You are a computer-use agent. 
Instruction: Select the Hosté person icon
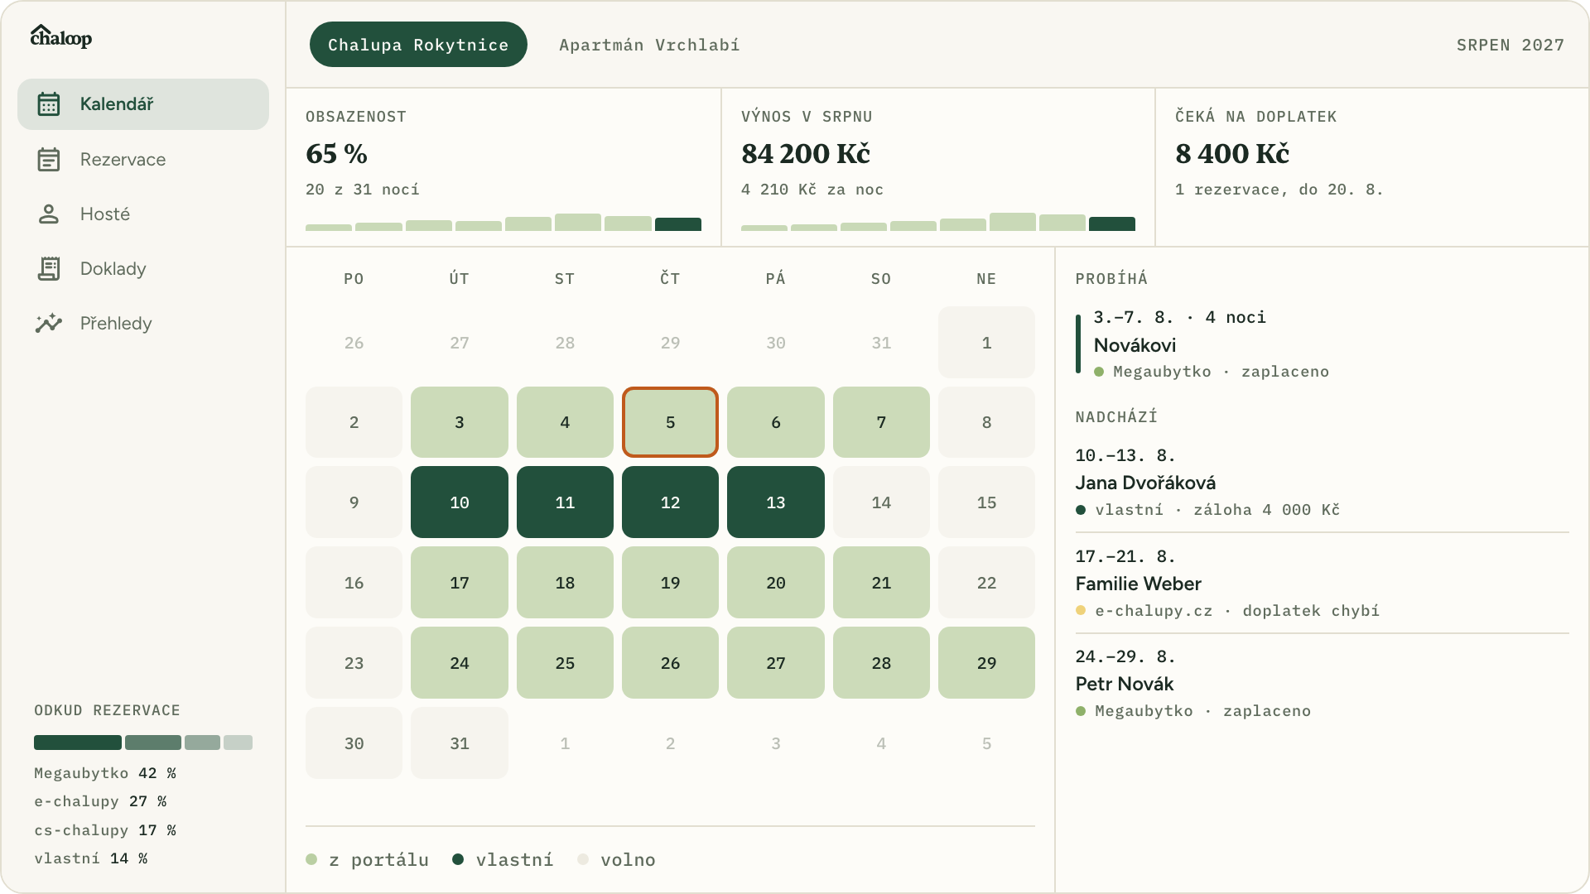(x=49, y=214)
